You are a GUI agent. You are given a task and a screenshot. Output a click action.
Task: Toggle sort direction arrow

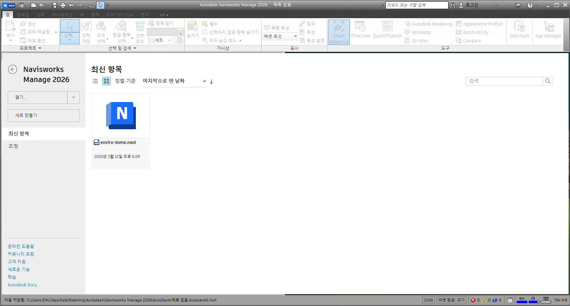click(211, 82)
